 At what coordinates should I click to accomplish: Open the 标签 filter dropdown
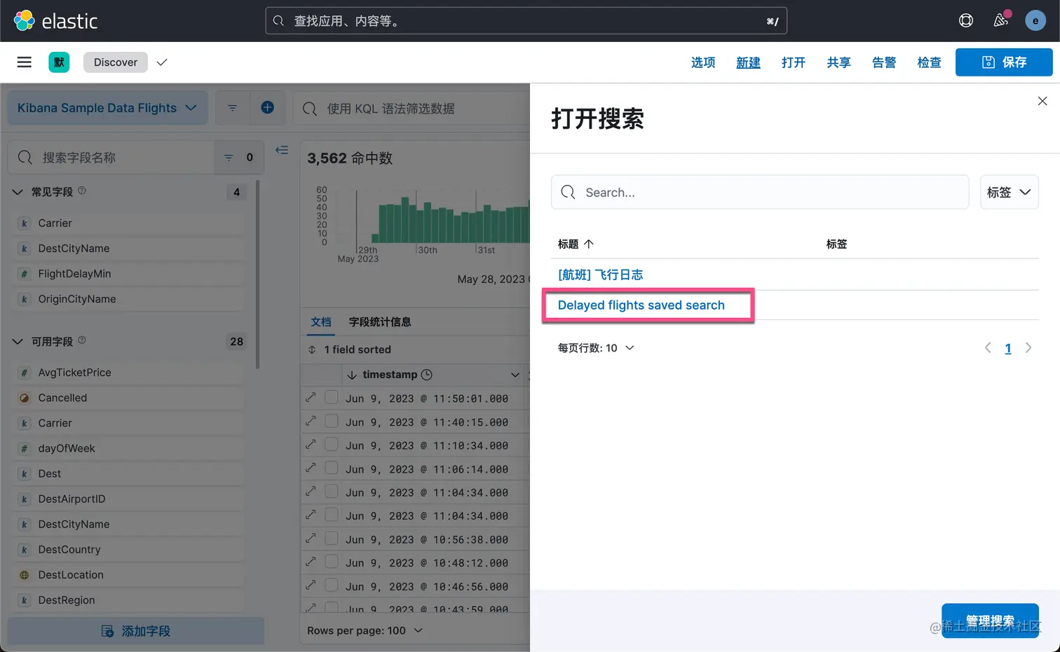[1009, 192]
